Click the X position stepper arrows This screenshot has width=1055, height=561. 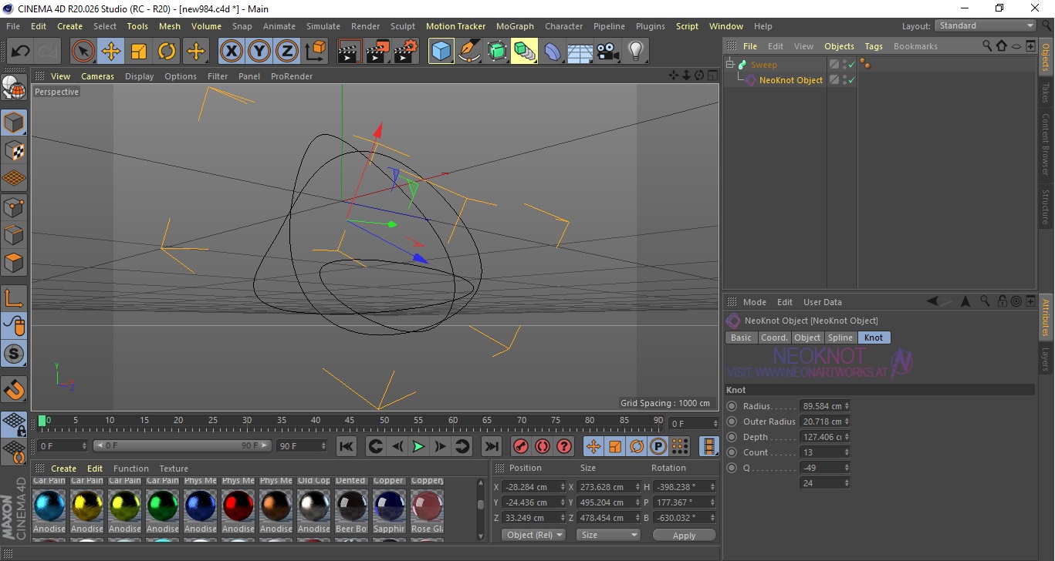[x=563, y=487]
